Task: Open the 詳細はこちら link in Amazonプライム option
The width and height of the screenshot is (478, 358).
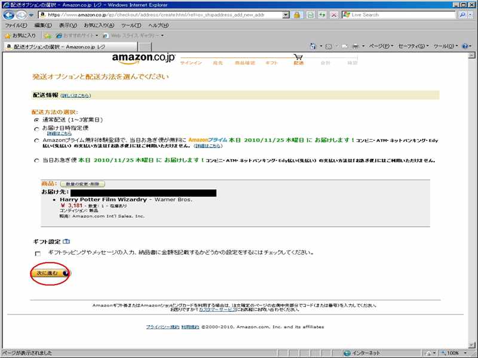Action: 208,146
